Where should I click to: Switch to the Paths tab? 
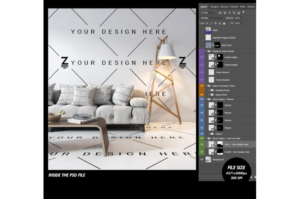(x=243, y=6)
